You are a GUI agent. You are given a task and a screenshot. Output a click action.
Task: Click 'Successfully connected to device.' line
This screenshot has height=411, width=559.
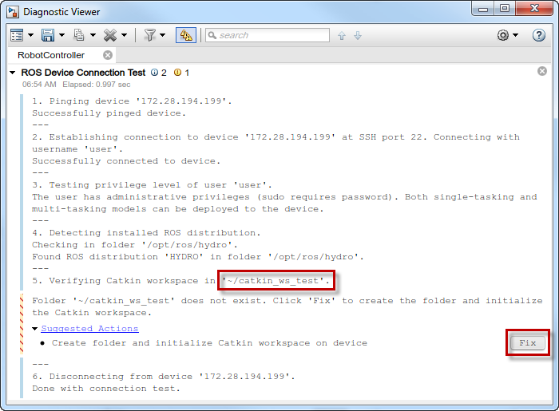(x=126, y=161)
